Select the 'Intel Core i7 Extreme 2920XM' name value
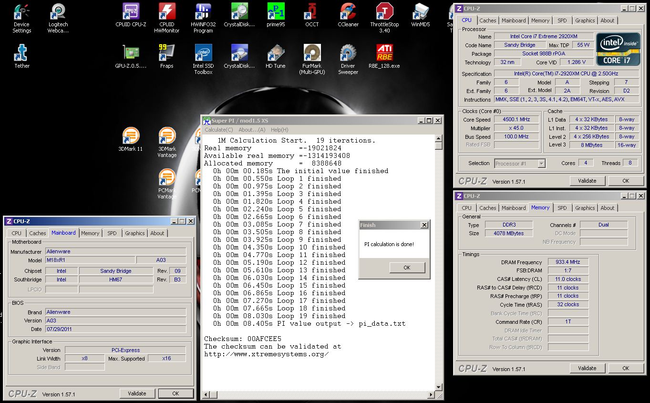The image size is (650, 403). point(544,36)
